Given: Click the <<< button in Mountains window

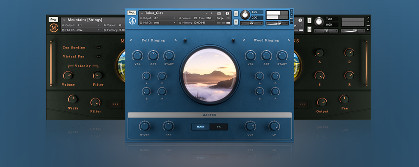Looking at the screenshot, I should click(x=116, y=104).
